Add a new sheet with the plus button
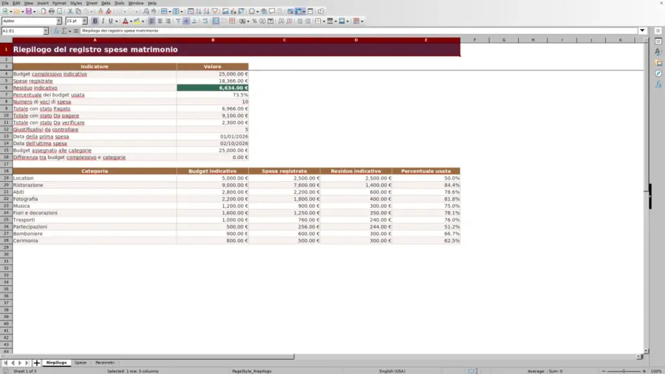The height and width of the screenshot is (374, 665). 36,362
